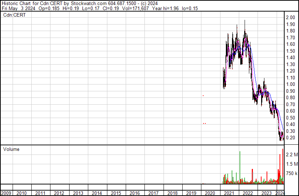
Task: Click the 2024 year label
Action: [279, 193]
